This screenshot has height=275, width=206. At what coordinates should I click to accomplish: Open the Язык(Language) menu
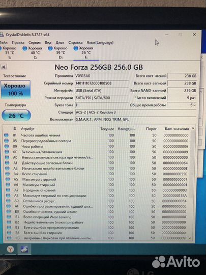[x=100, y=43]
